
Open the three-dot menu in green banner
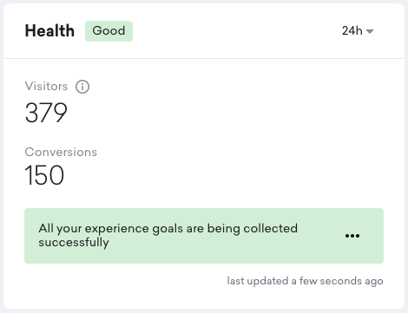point(352,236)
